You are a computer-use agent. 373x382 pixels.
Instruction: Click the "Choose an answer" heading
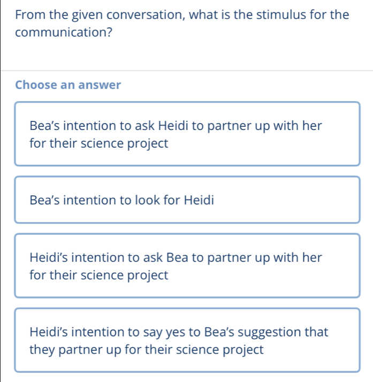click(68, 85)
